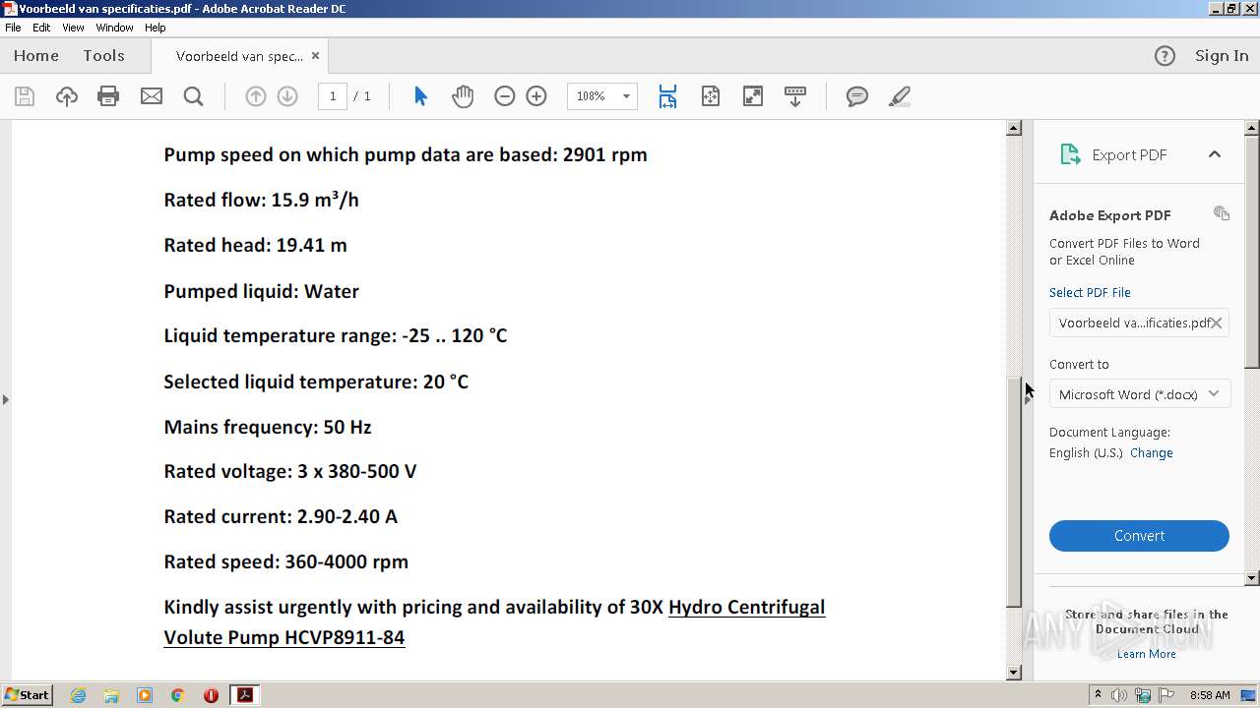Go to next page arrow

pyautogui.click(x=287, y=96)
